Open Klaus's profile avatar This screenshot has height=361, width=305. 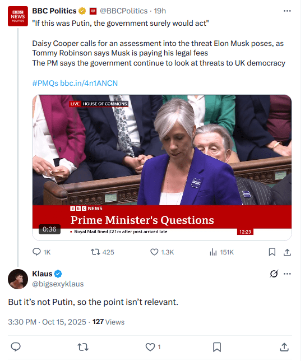pos(18,279)
